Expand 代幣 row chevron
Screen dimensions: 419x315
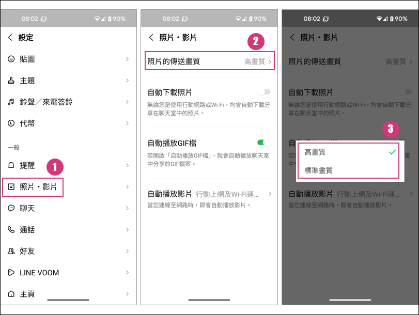click(x=128, y=123)
